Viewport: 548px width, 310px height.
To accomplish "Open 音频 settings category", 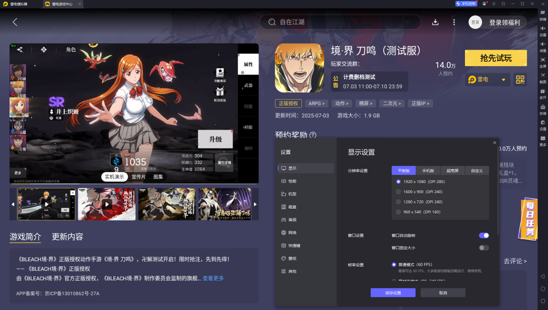I will coord(306,220).
